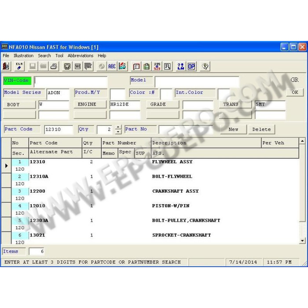Click the Int.Color input field
308x308 pixels.
(224, 94)
